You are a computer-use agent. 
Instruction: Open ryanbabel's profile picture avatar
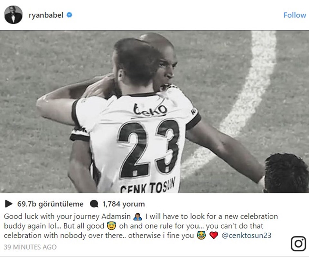(14, 15)
